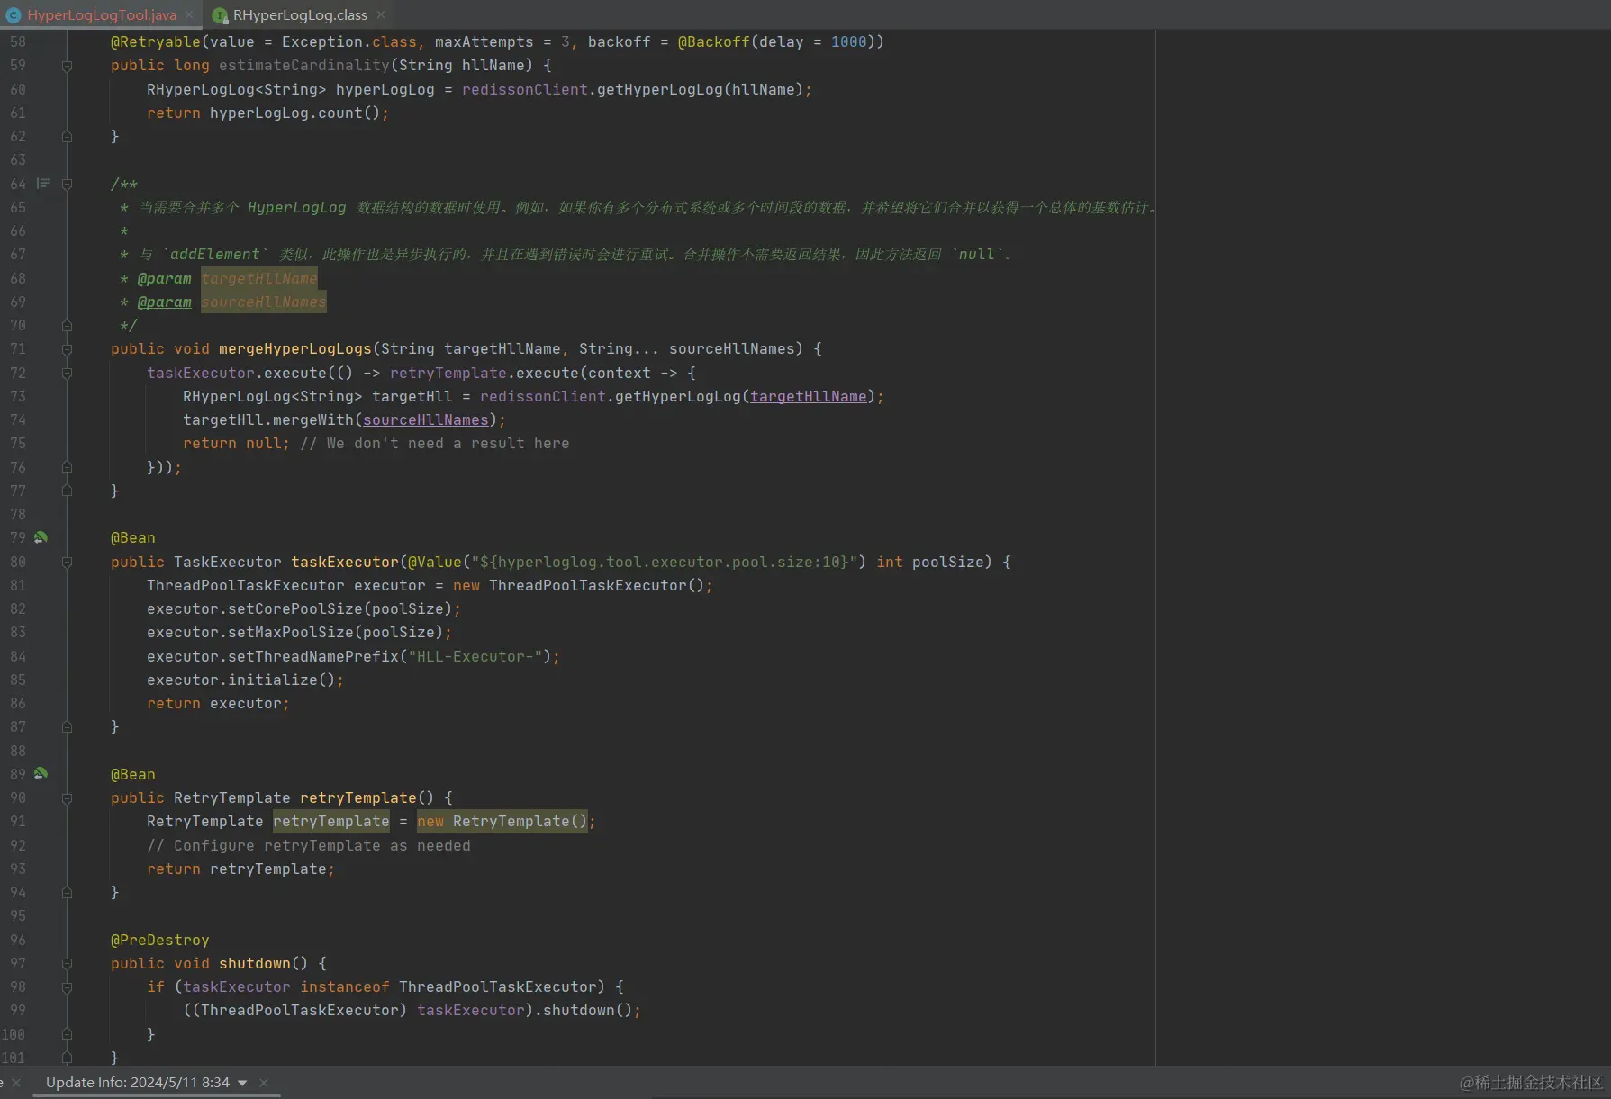Click the estimateCardinality method name
The height and width of the screenshot is (1099, 1611).
pyautogui.click(x=303, y=65)
